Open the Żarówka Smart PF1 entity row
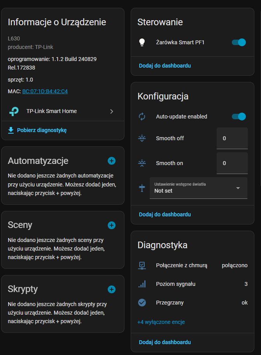 (193, 42)
